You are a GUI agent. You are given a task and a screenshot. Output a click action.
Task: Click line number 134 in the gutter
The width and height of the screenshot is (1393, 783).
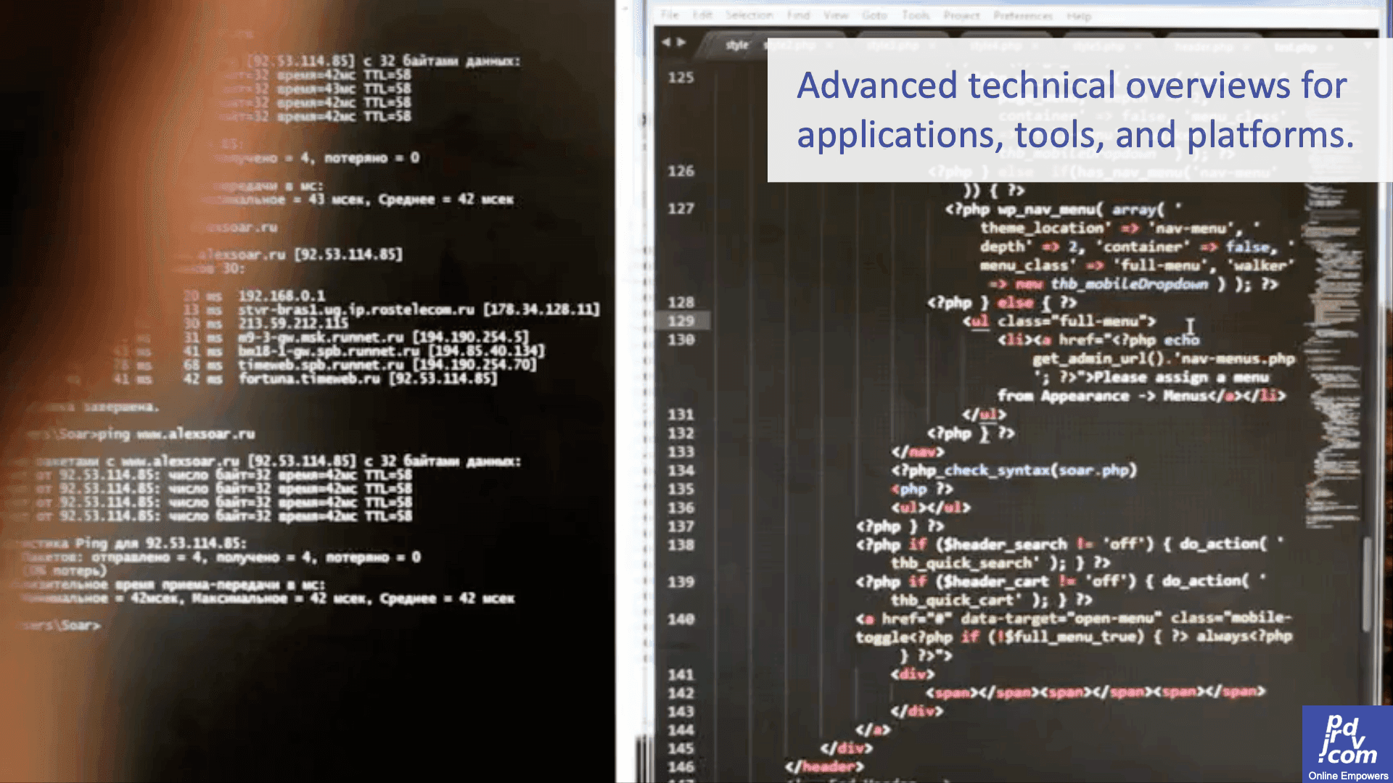[x=681, y=471]
